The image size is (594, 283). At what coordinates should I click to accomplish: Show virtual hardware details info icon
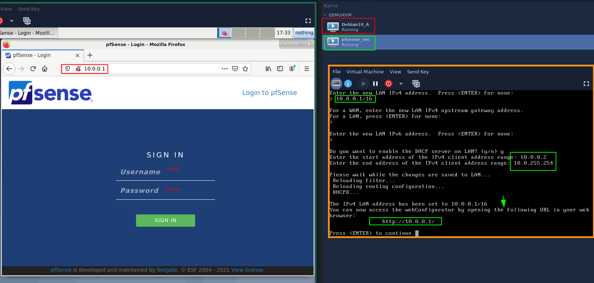(348, 84)
